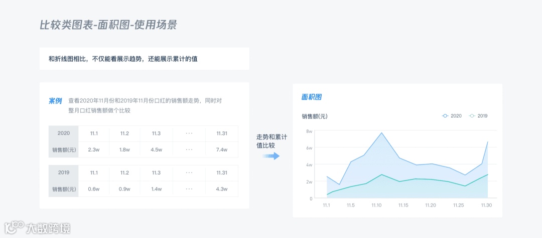The height and width of the screenshot is (238, 542).
Task: Select the title '比较类图表-面积图-使用场景'
Action: click(x=108, y=25)
